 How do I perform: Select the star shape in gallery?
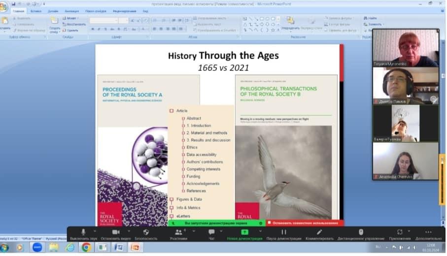pyautogui.click(x=273, y=30)
